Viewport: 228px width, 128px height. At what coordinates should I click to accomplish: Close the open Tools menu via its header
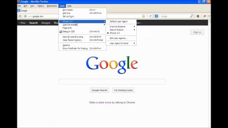pyautogui.click(x=62, y=6)
